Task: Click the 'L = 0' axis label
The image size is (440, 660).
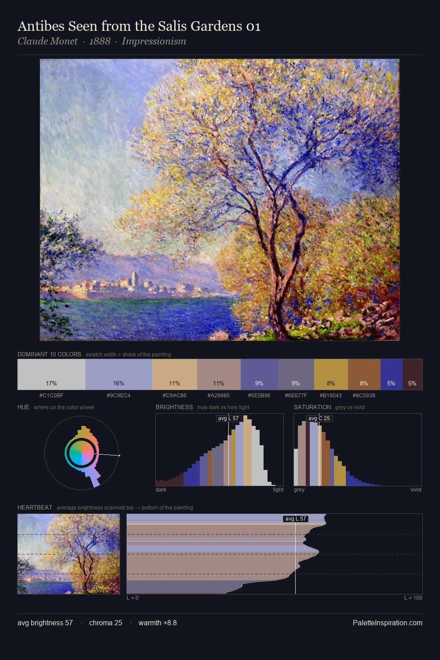Action: (x=132, y=598)
